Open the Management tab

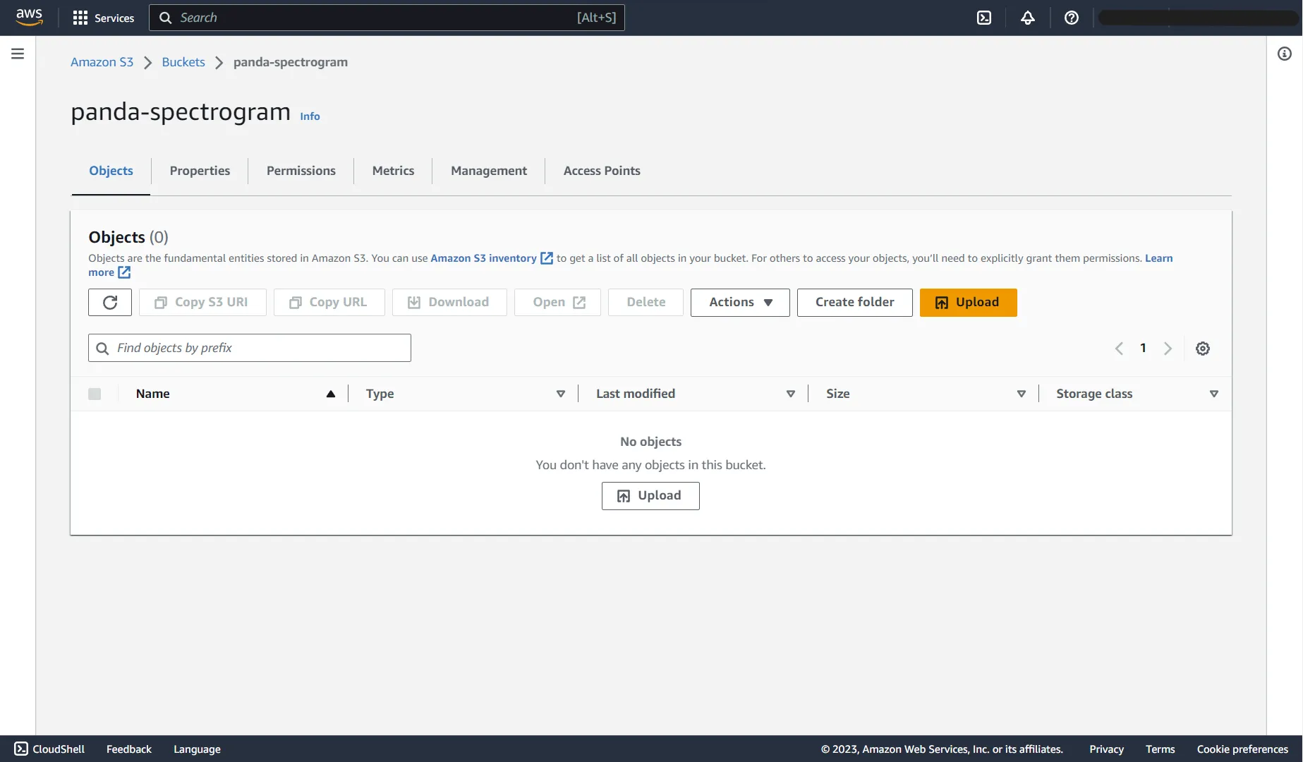[489, 171]
